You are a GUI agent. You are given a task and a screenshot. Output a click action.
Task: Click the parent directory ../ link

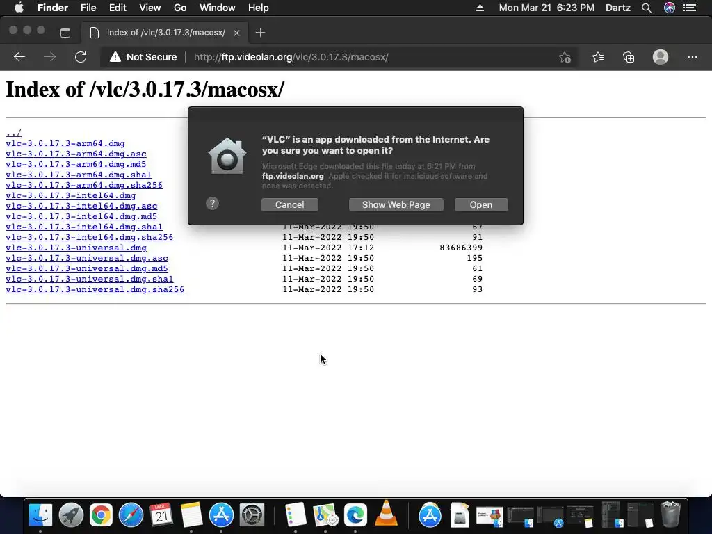[14, 133]
